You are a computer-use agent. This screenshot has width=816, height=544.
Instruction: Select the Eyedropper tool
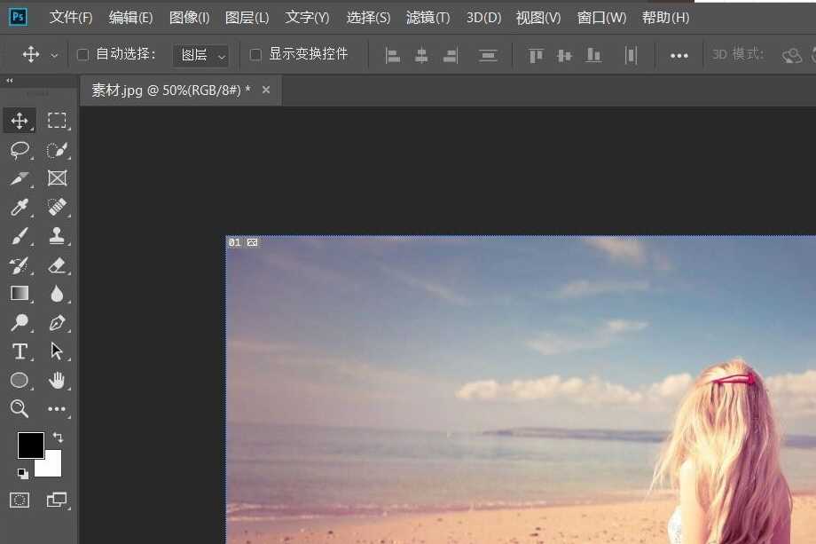(20, 207)
